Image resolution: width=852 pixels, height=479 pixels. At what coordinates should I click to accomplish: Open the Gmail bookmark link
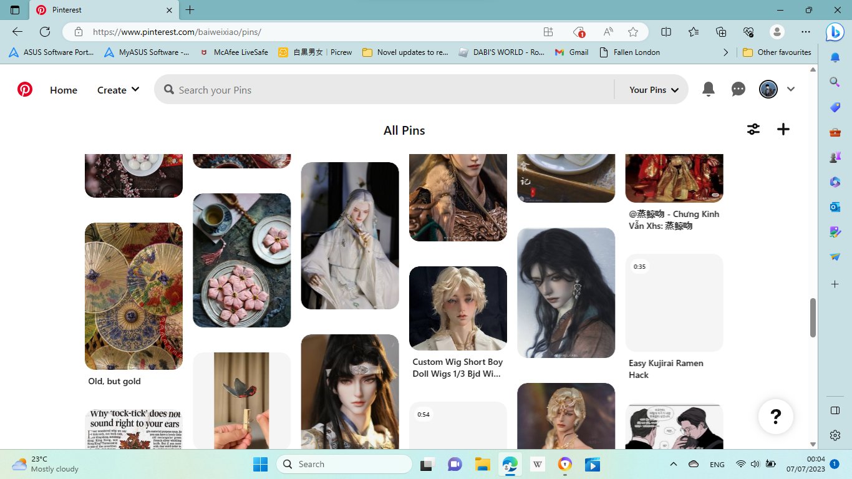click(571, 52)
